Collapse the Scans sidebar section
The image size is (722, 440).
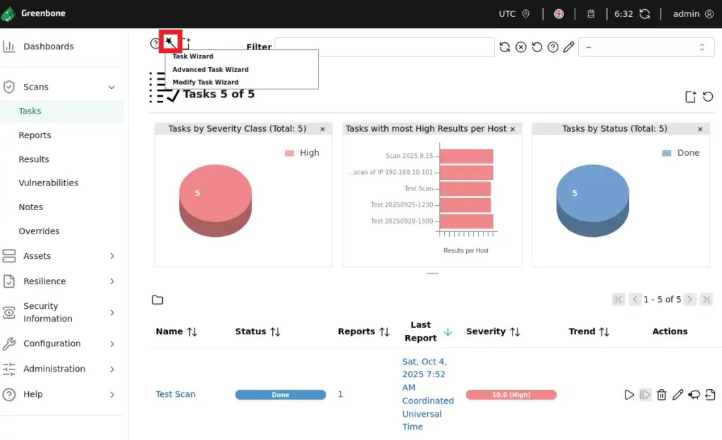pyautogui.click(x=111, y=87)
